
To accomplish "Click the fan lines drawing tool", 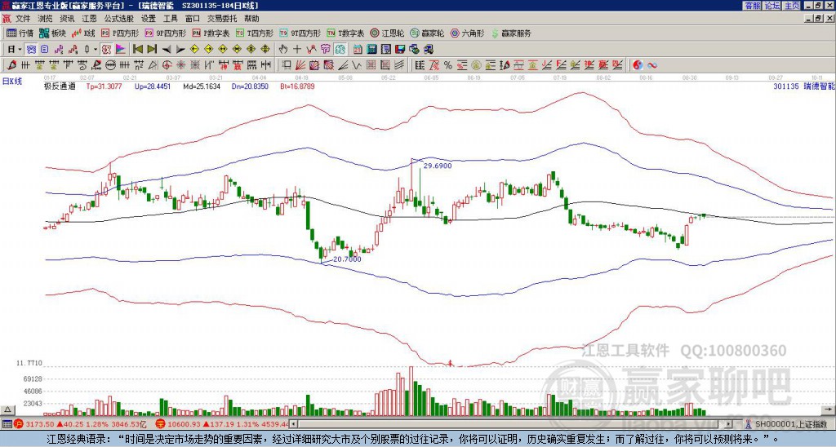I will tap(300, 65).
